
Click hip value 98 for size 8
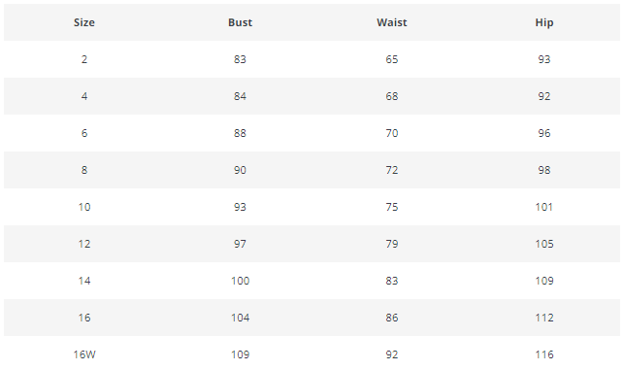point(544,170)
